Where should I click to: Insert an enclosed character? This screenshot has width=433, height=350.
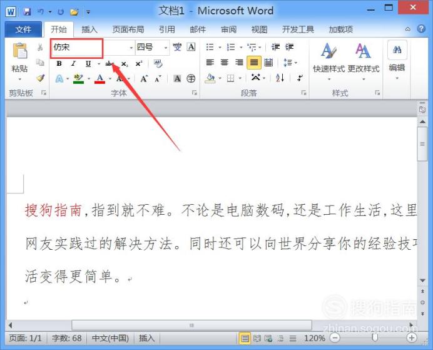pyautogui.click(x=191, y=79)
